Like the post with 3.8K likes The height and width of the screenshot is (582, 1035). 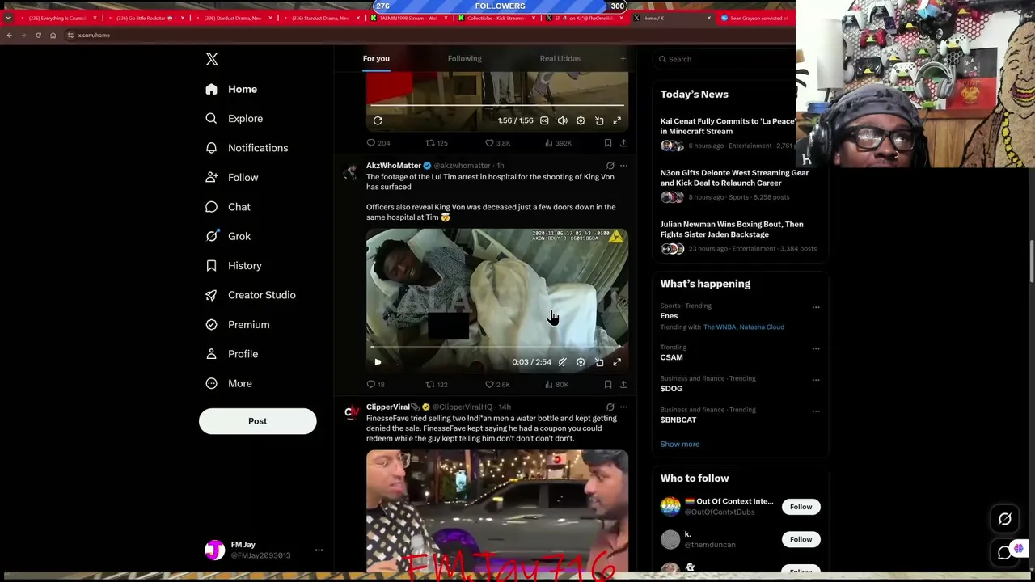click(x=497, y=143)
